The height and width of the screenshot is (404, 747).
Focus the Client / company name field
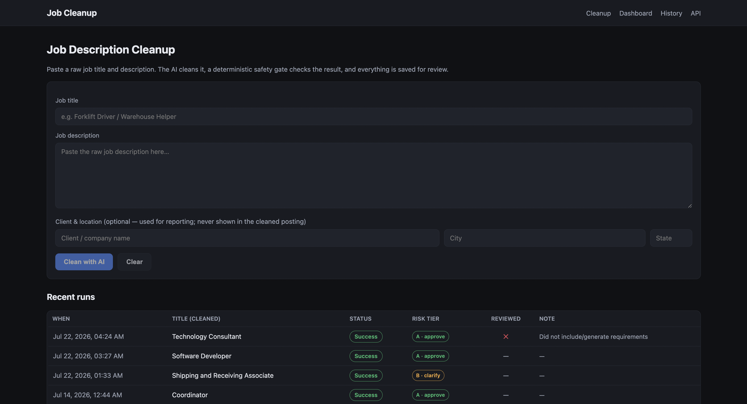247,238
